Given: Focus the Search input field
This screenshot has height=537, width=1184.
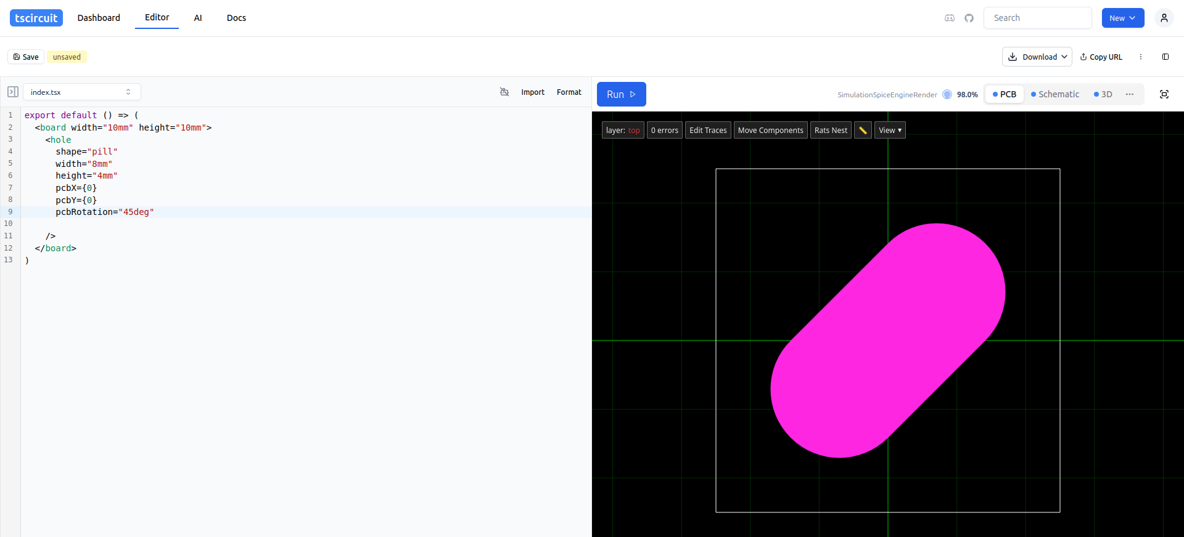Looking at the screenshot, I should coord(1037,18).
